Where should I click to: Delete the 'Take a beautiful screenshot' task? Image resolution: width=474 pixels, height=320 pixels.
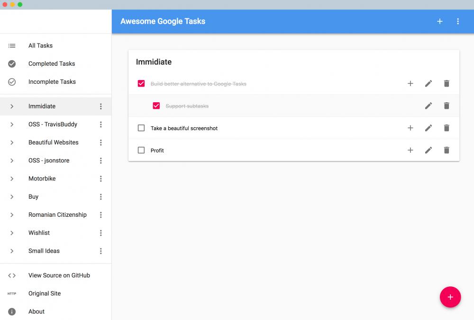pos(447,128)
